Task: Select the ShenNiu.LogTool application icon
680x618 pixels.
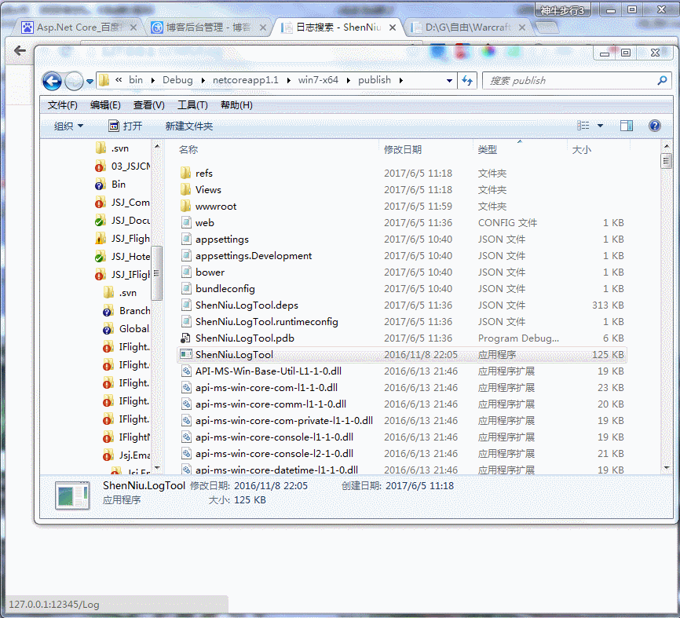Action: point(186,355)
